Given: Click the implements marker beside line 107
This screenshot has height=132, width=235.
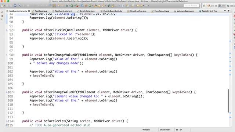Looking at the screenshot, I should [x=7, y=92].
